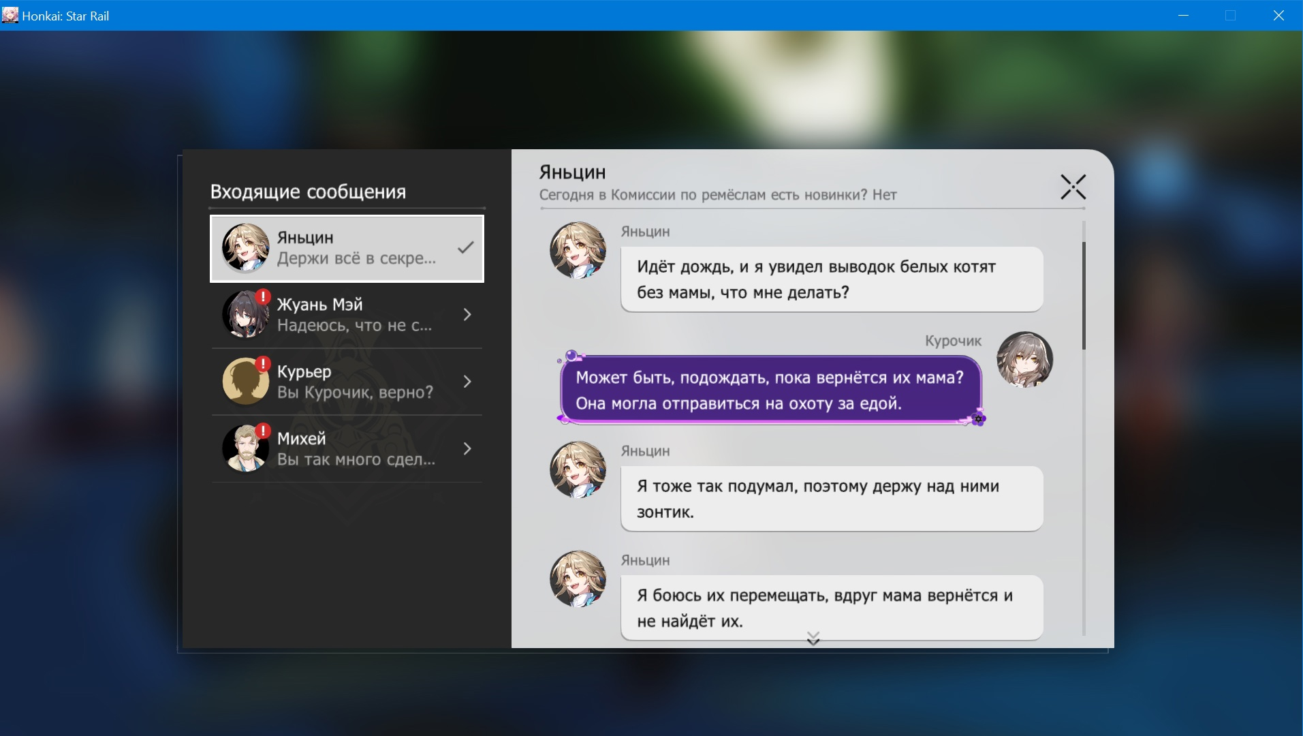Open Жуань Мэй conversation in inbox list
The image size is (1303, 736).
click(x=347, y=315)
